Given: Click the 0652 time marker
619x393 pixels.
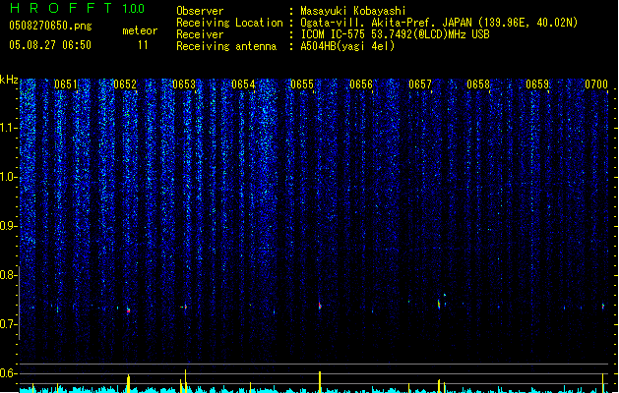Looking at the screenshot, I should click(x=125, y=84).
